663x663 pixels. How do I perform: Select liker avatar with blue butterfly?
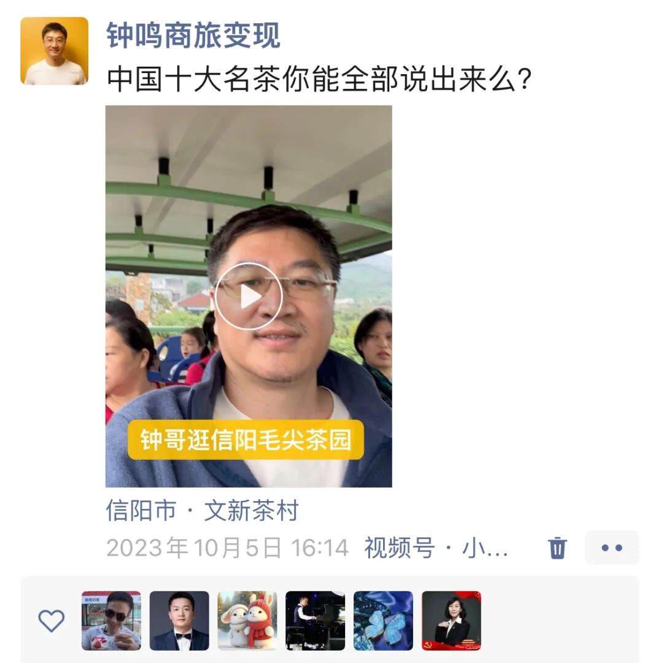tap(383, 620)
